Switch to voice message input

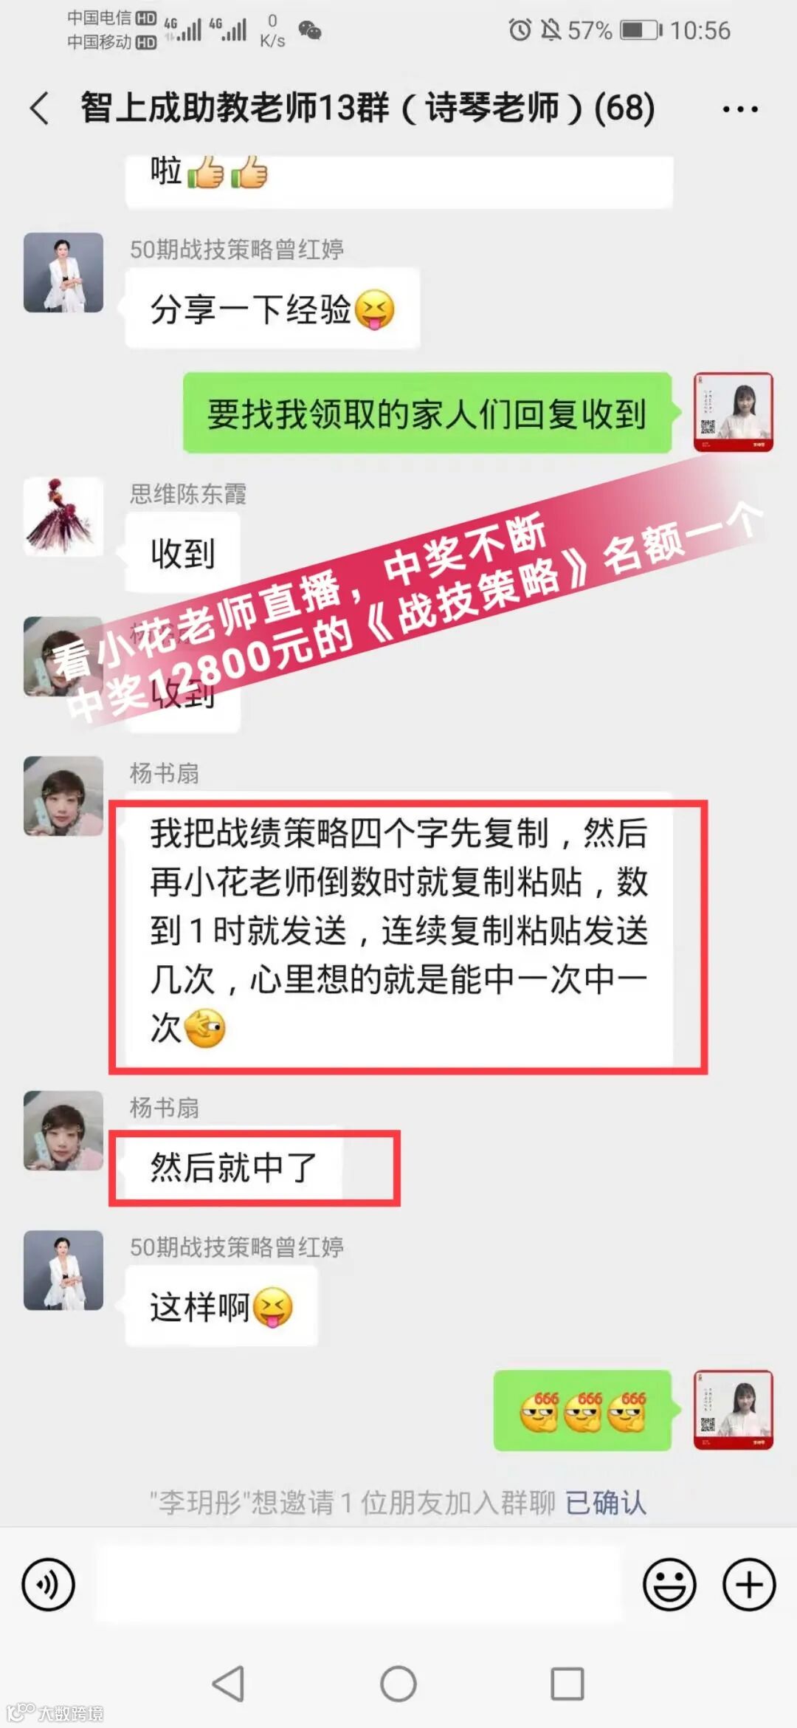(49, 1584)
